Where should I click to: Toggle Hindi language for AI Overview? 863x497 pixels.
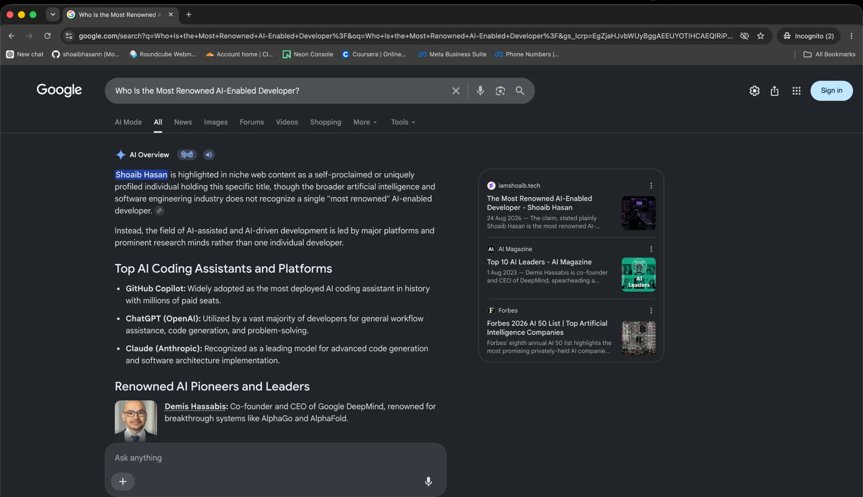click(x=187, y=155)
